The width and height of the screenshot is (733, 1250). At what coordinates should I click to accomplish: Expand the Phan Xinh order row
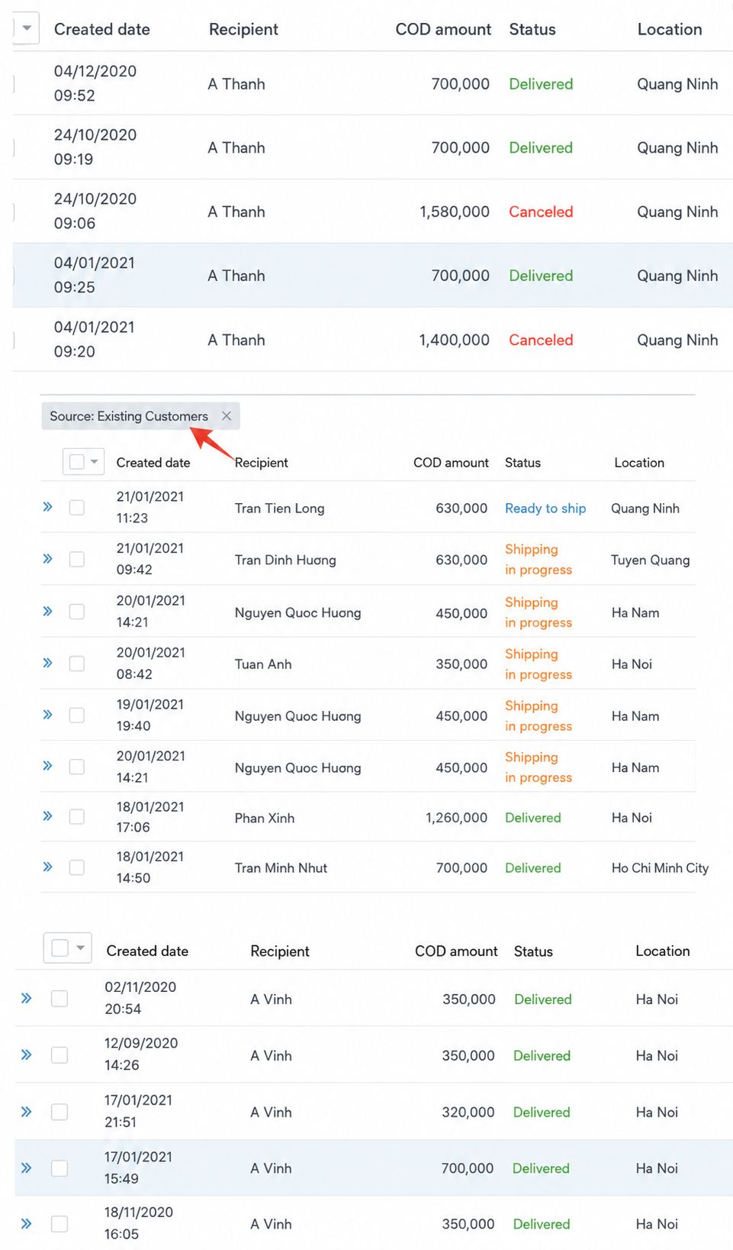(x=48, y=816)
